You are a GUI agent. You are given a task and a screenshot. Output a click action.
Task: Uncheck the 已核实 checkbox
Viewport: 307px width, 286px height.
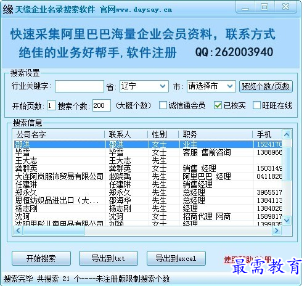click(218, 105)
